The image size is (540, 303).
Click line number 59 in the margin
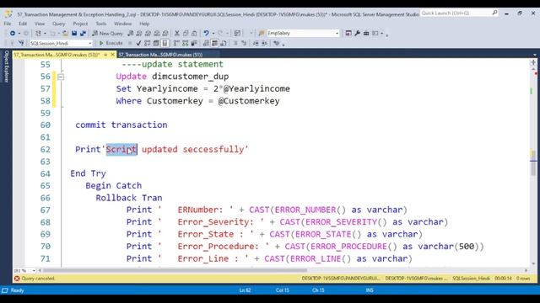point(45,113)
